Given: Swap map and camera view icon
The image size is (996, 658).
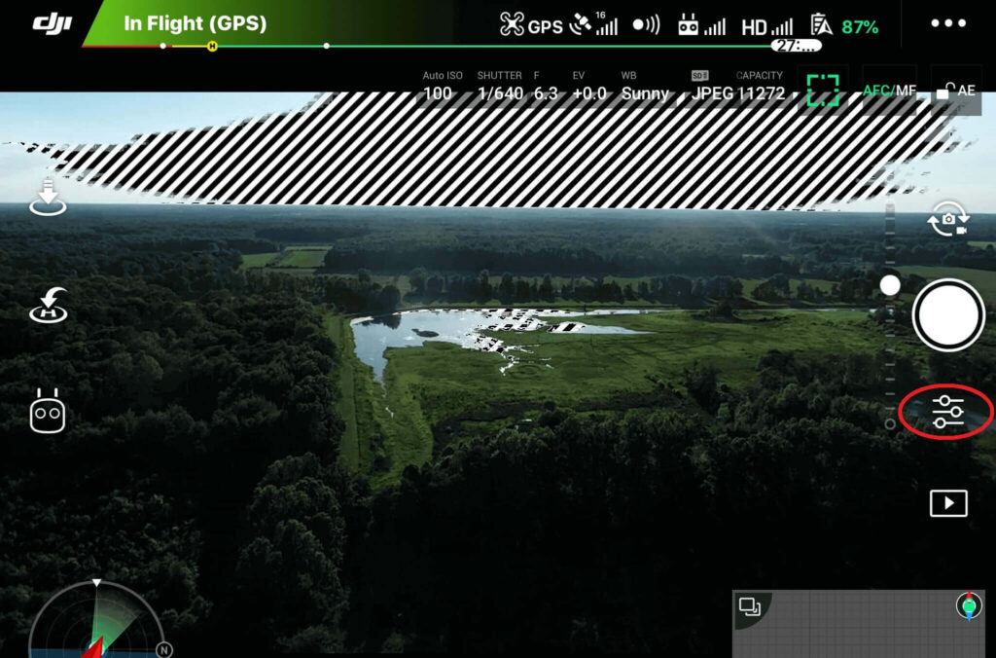Looking at the screenshot, I should point(750,607).
